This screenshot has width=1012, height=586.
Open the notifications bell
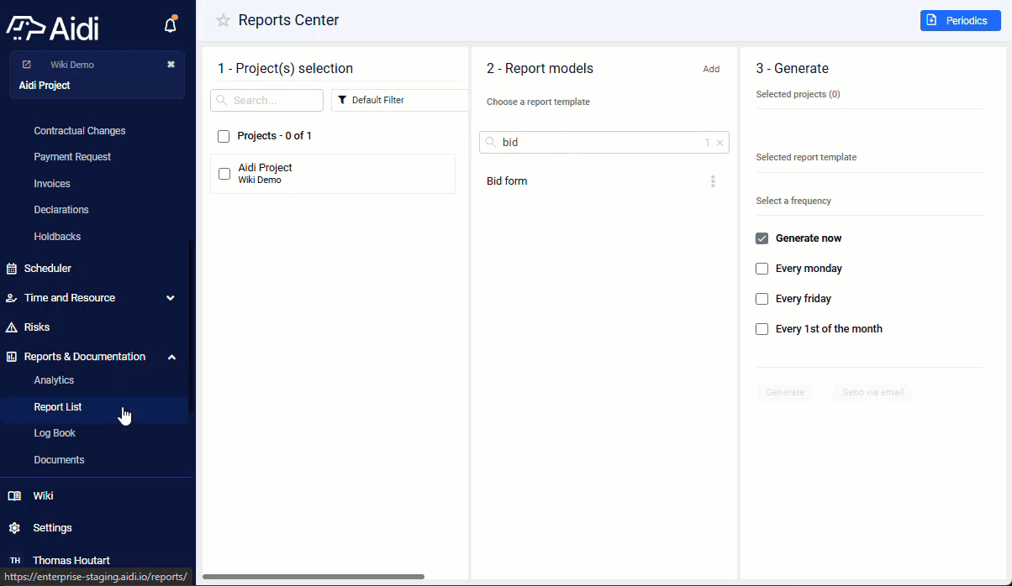(x=171, y=25)
